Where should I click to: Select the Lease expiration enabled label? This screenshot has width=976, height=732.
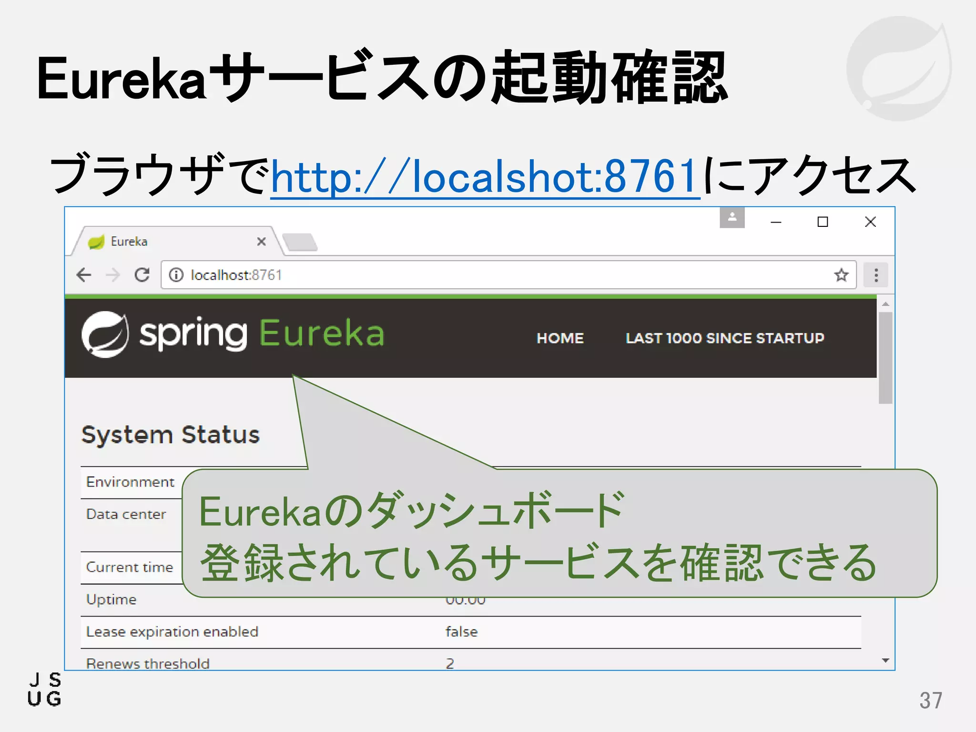[x=172, y=632]
